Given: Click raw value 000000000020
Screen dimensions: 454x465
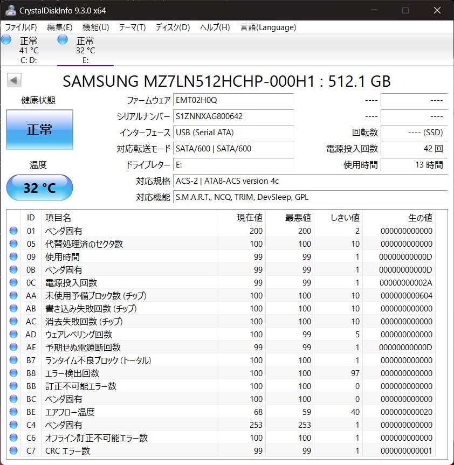Looking at the screenshot, I should point(407,412).
